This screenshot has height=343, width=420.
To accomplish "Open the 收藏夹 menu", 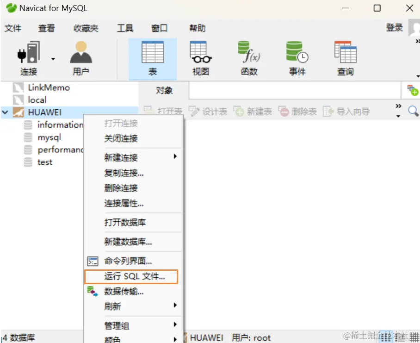I will 86,28.
